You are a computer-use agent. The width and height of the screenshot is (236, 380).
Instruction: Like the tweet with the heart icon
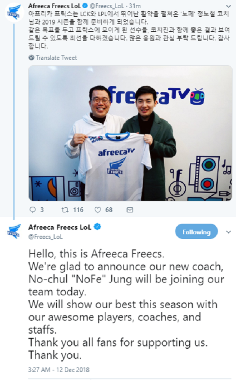point(98,210)
